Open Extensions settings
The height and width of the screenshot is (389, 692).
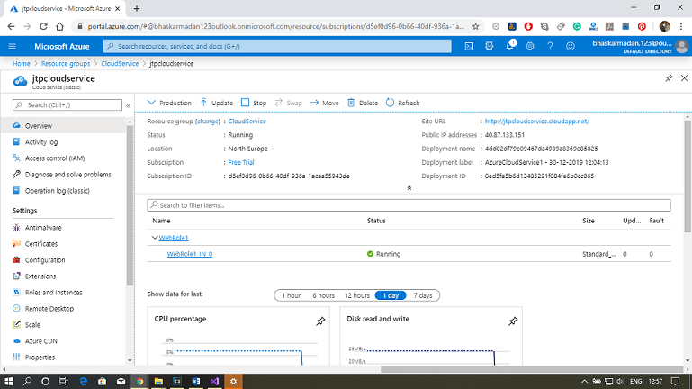[x=40, y=276]
